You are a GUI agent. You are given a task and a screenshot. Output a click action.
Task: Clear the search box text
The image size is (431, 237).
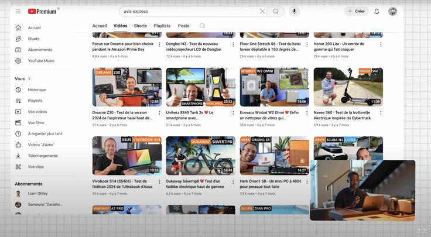pos(262,11)
